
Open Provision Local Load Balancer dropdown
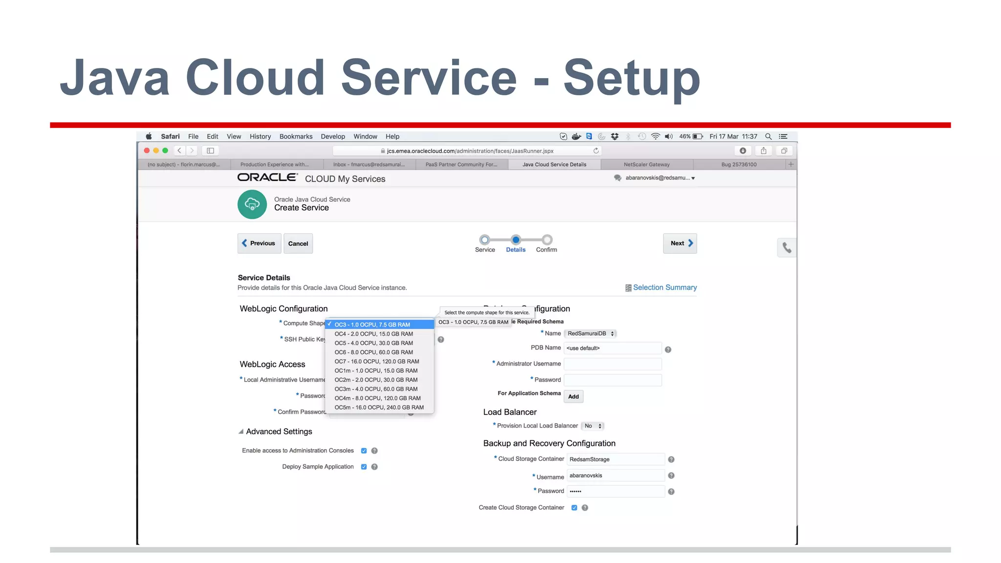click(592, 426)
